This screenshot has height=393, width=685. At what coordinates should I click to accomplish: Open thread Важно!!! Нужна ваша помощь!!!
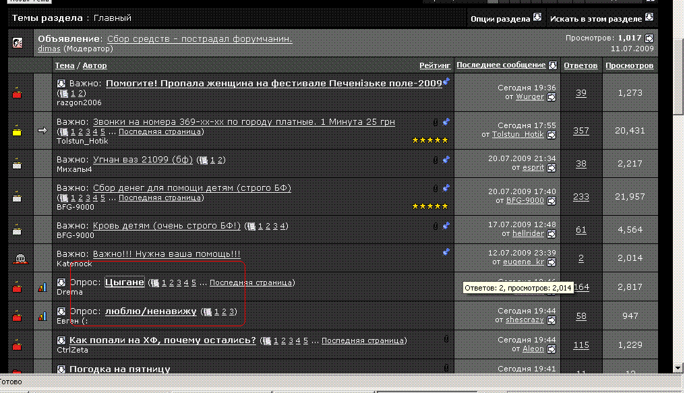click(167, 254)
